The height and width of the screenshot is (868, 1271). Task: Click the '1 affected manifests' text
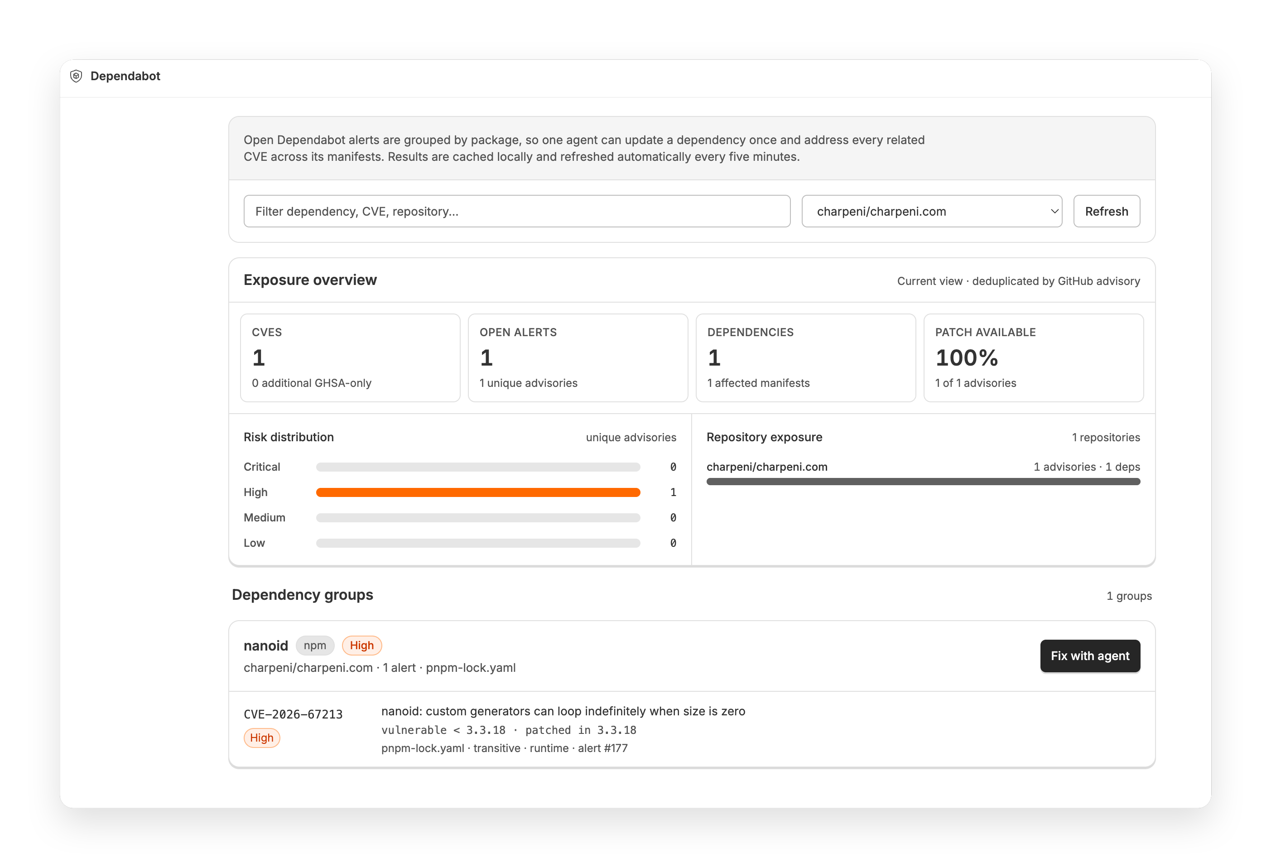coord(759,383)
